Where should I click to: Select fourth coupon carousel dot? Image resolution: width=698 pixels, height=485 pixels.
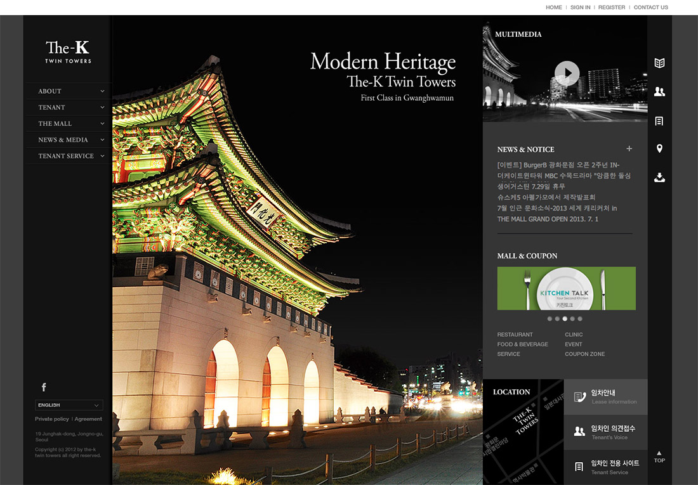(x=572, y=319)
